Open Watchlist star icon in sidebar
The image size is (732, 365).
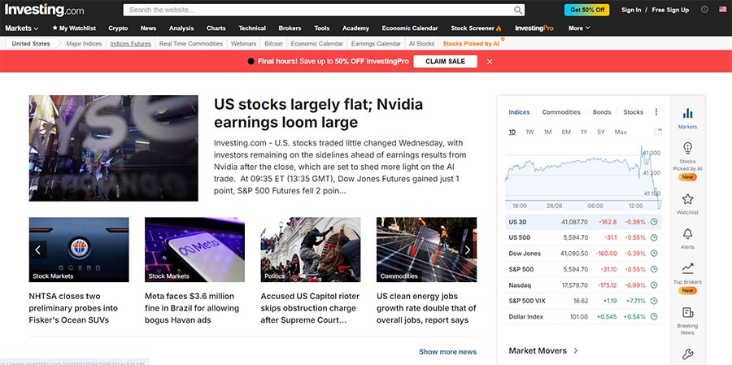(x=687, y=199)
